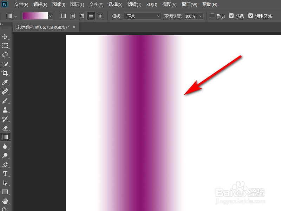Image resolution: width=281 pixels, height=211 pixels.
Task: Toggle the 透明区域 (Transparency) checkbox
Action: coord(250,16)
